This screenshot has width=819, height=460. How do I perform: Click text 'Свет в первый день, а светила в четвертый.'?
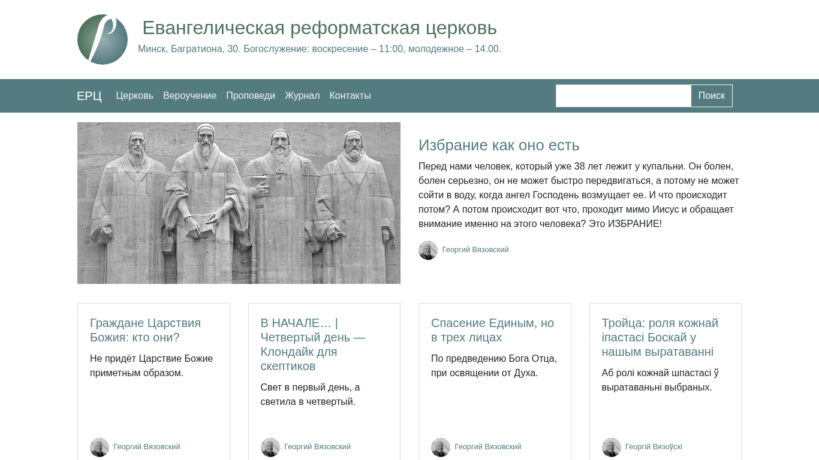click(311, 395)
